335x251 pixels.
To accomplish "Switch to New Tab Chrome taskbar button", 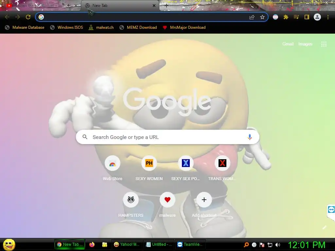I will (x=70, y=244).
